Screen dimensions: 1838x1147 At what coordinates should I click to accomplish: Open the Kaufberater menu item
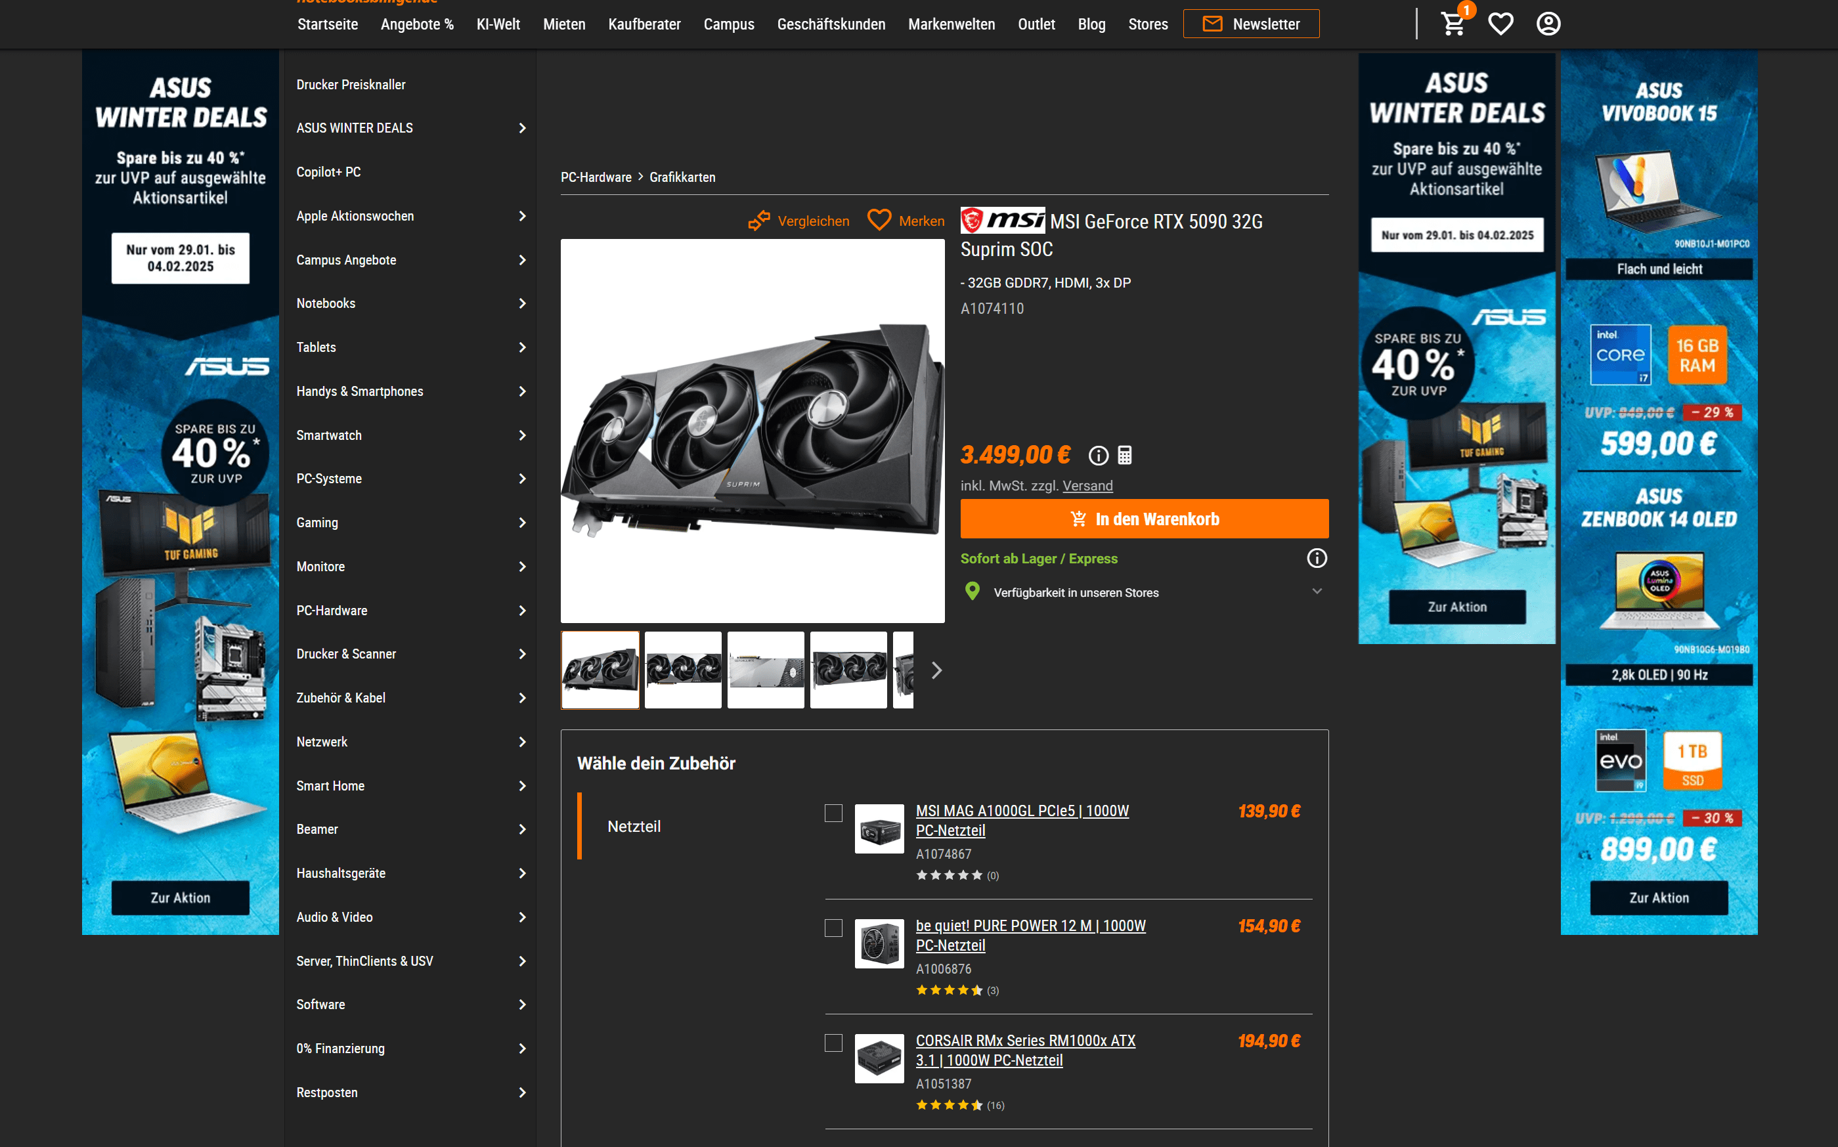[x=644, y=24]
